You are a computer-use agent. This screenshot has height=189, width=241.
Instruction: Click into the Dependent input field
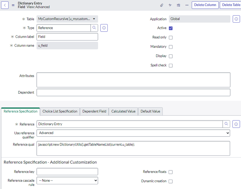pos(133,92)
